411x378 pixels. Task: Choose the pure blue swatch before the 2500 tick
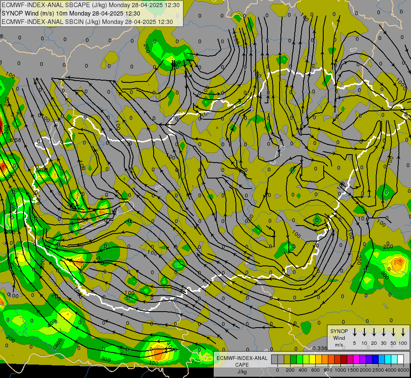click(x=375, y=359)
